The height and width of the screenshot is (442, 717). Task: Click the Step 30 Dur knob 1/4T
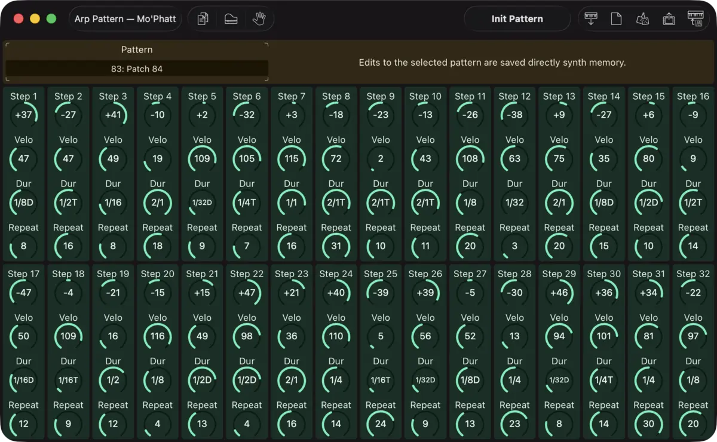coord(604,380)
